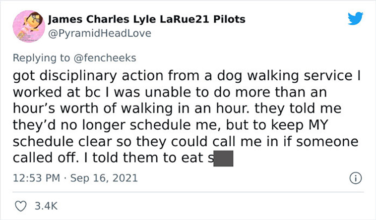Click "hour's worth of walking" text

tap(93, 109)
